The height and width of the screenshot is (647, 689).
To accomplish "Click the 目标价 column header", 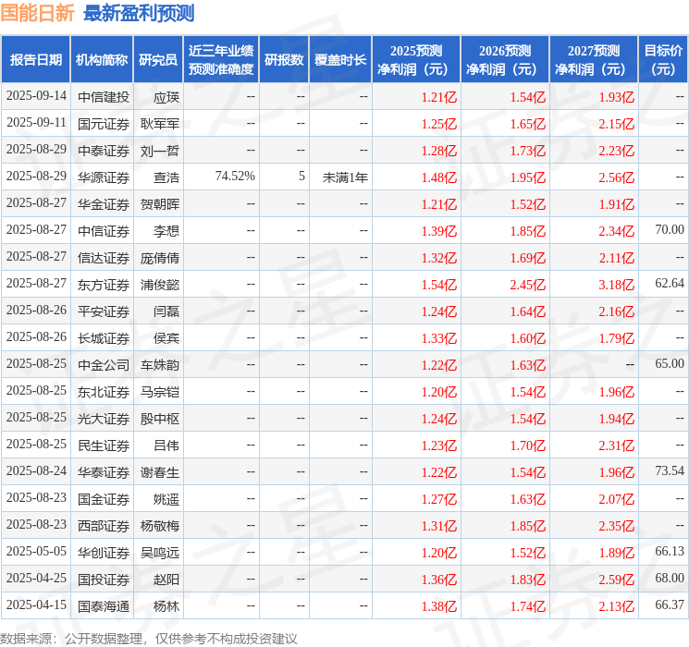I will (x=663, y=59).
